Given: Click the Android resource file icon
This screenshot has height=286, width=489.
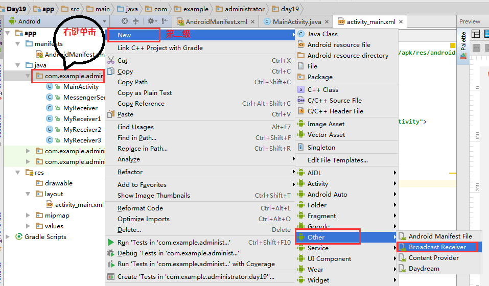Looking at the screenshot, I should tap(301, 44).
